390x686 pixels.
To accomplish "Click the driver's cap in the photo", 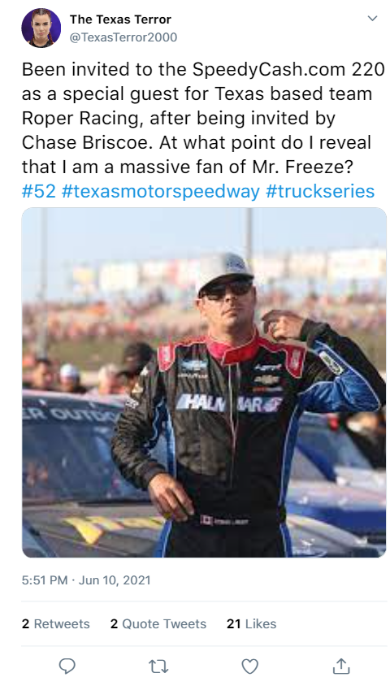I will pyautogui.click(x=224, y=271).
